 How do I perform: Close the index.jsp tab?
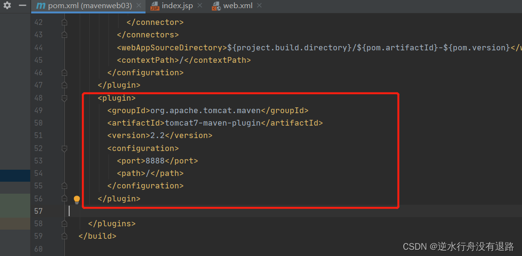[x=199, y=6]
